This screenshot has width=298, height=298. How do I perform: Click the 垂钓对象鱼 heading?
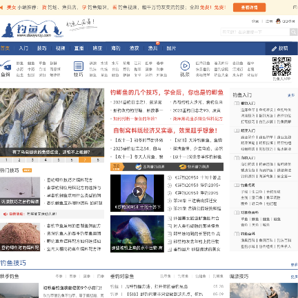point(122,277)
